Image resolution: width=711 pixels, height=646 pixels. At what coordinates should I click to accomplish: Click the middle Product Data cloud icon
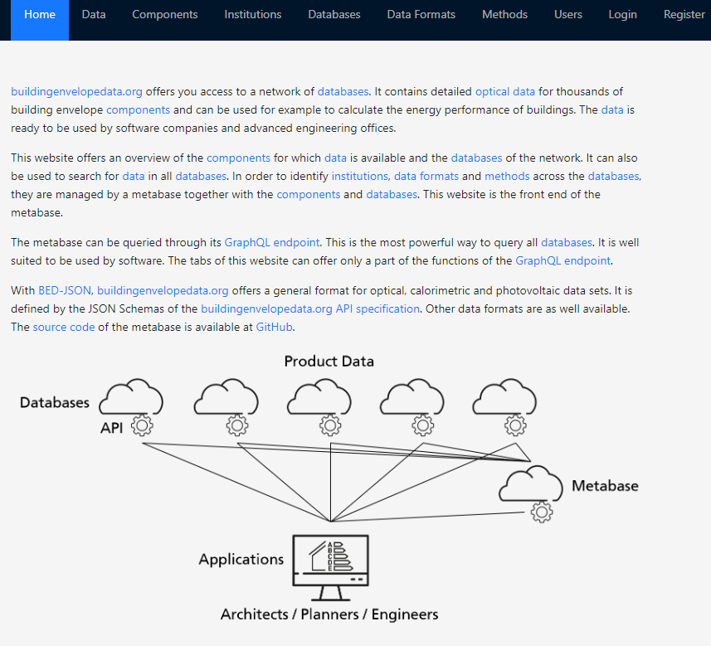pos(318,398)
